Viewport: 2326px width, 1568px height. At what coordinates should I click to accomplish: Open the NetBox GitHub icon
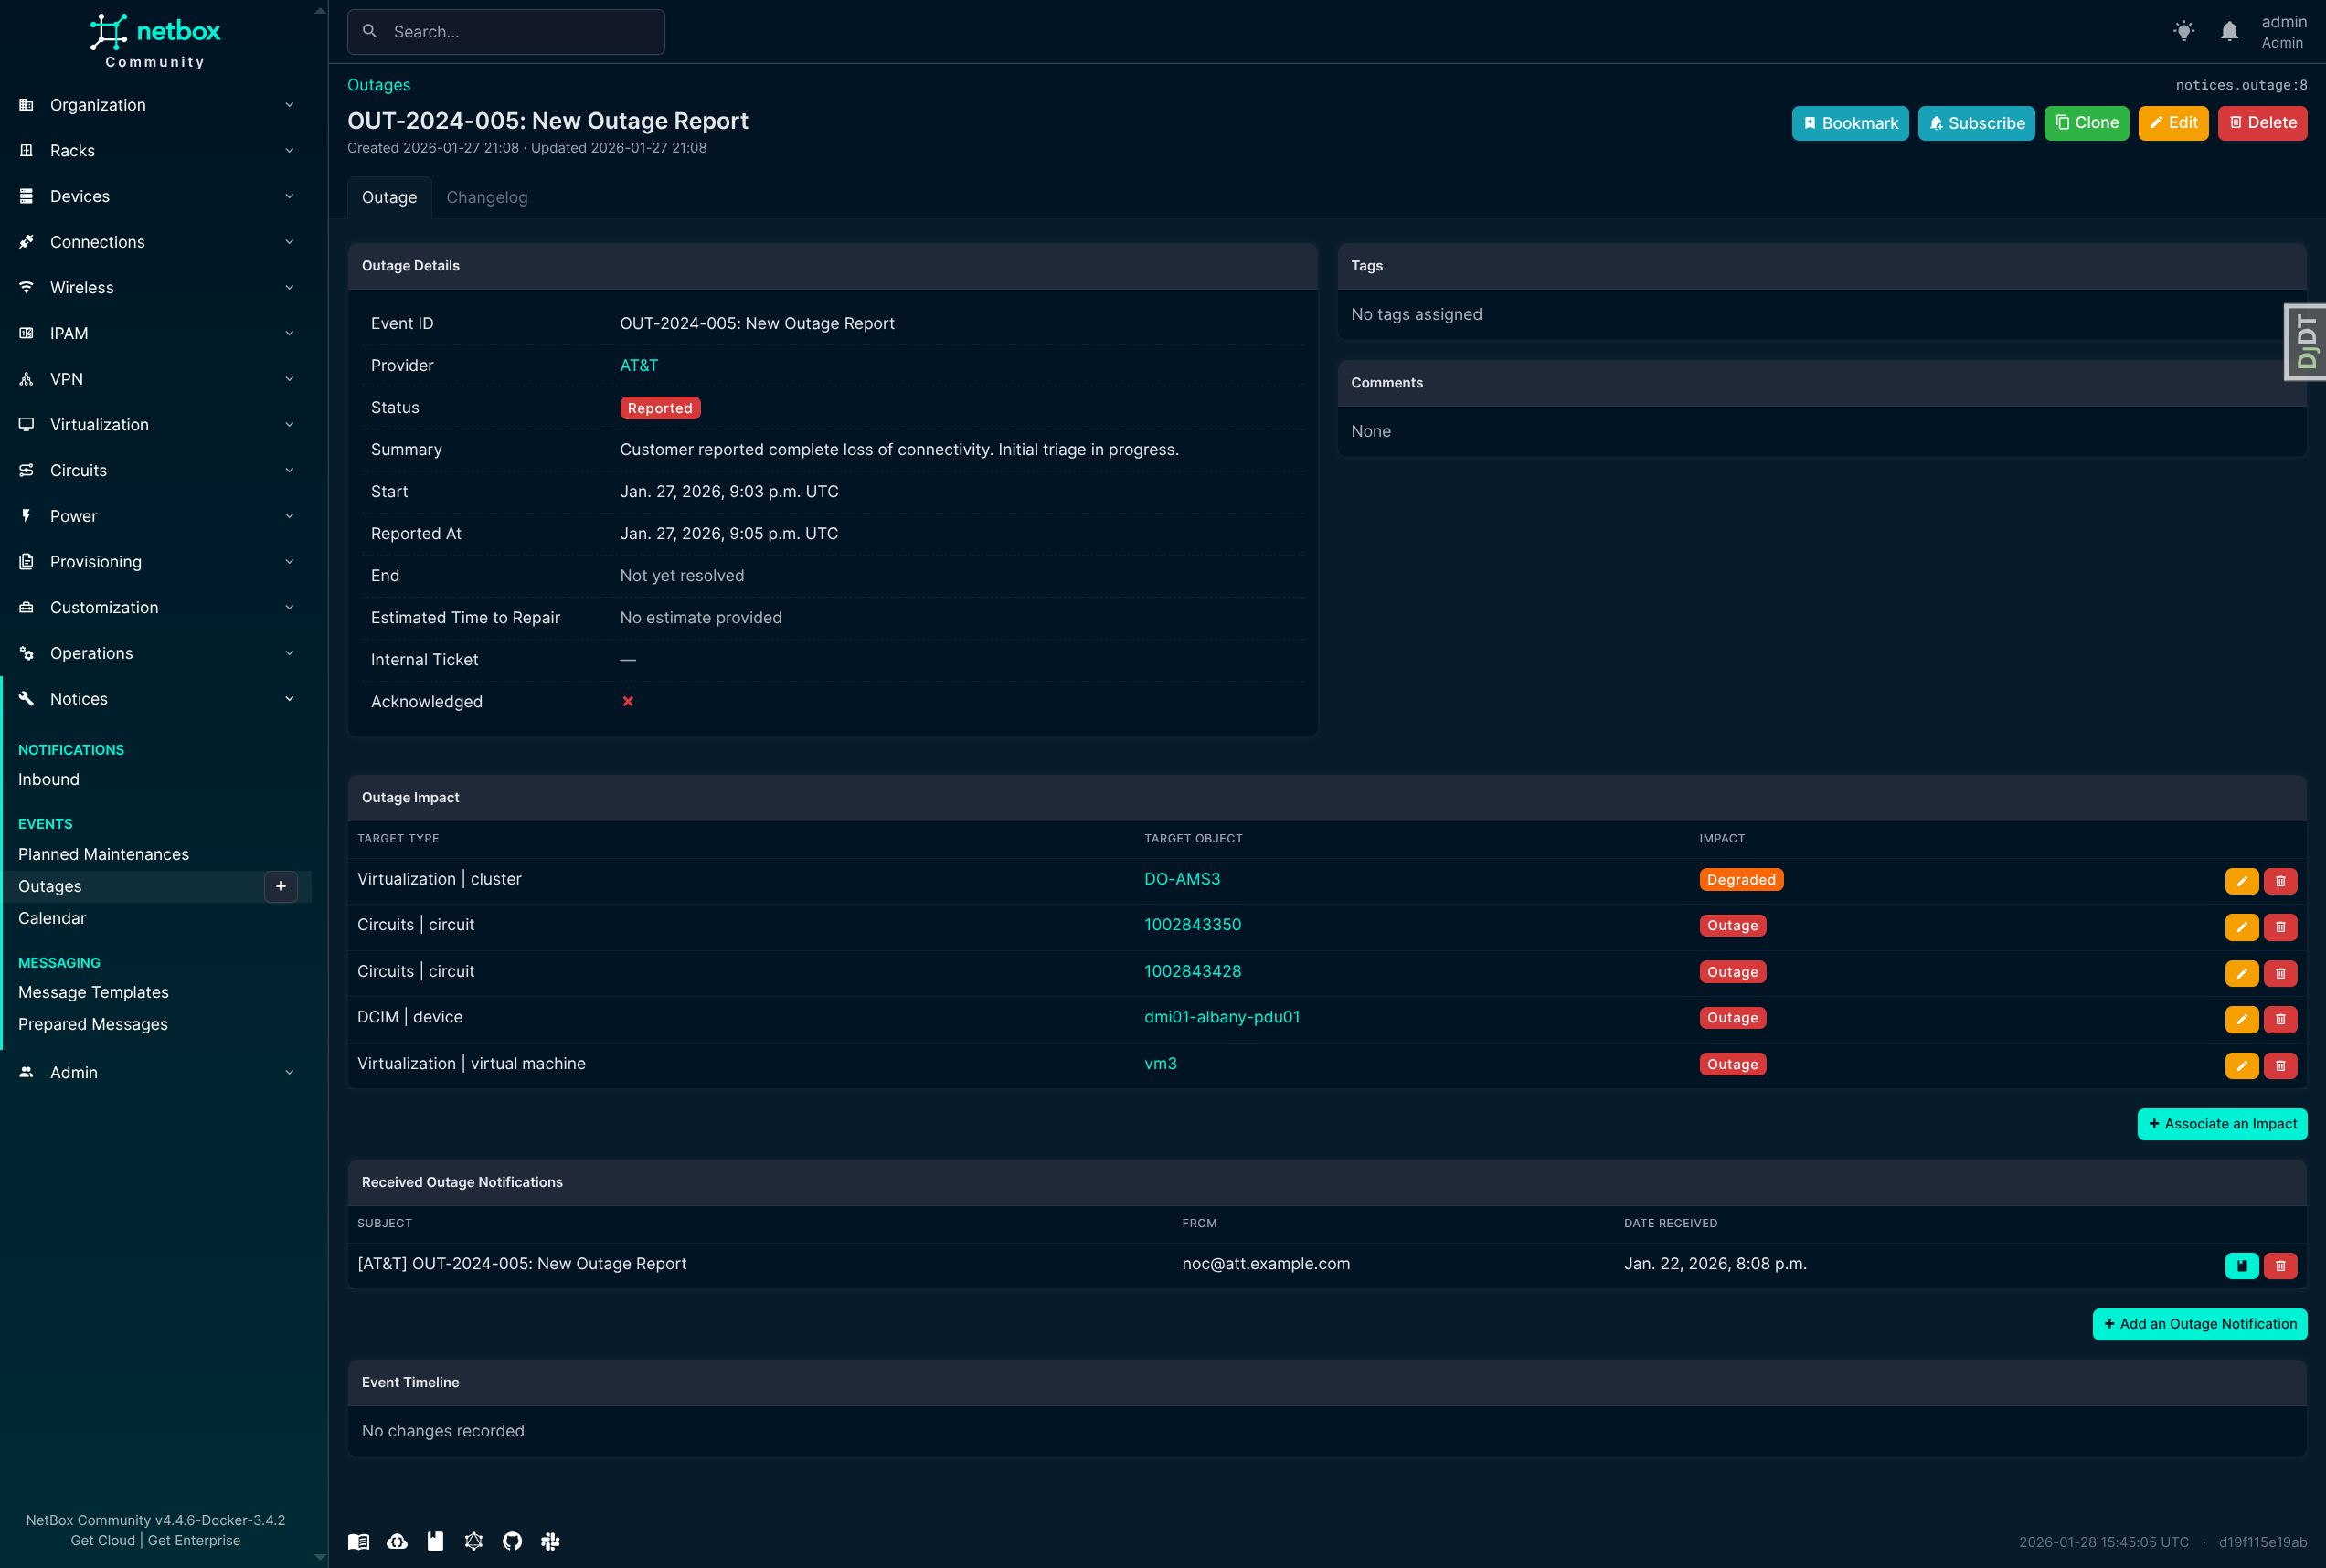pos(512,1541)
